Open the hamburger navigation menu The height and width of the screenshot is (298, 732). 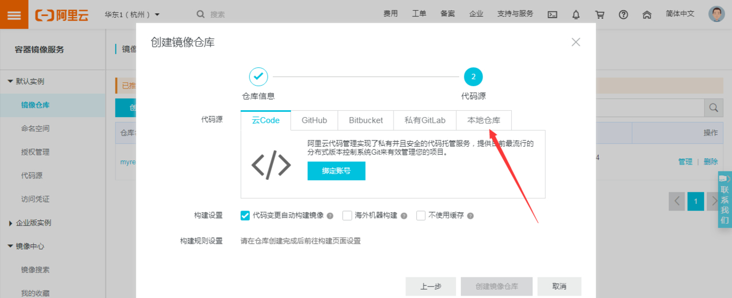[x=14, y=15]
